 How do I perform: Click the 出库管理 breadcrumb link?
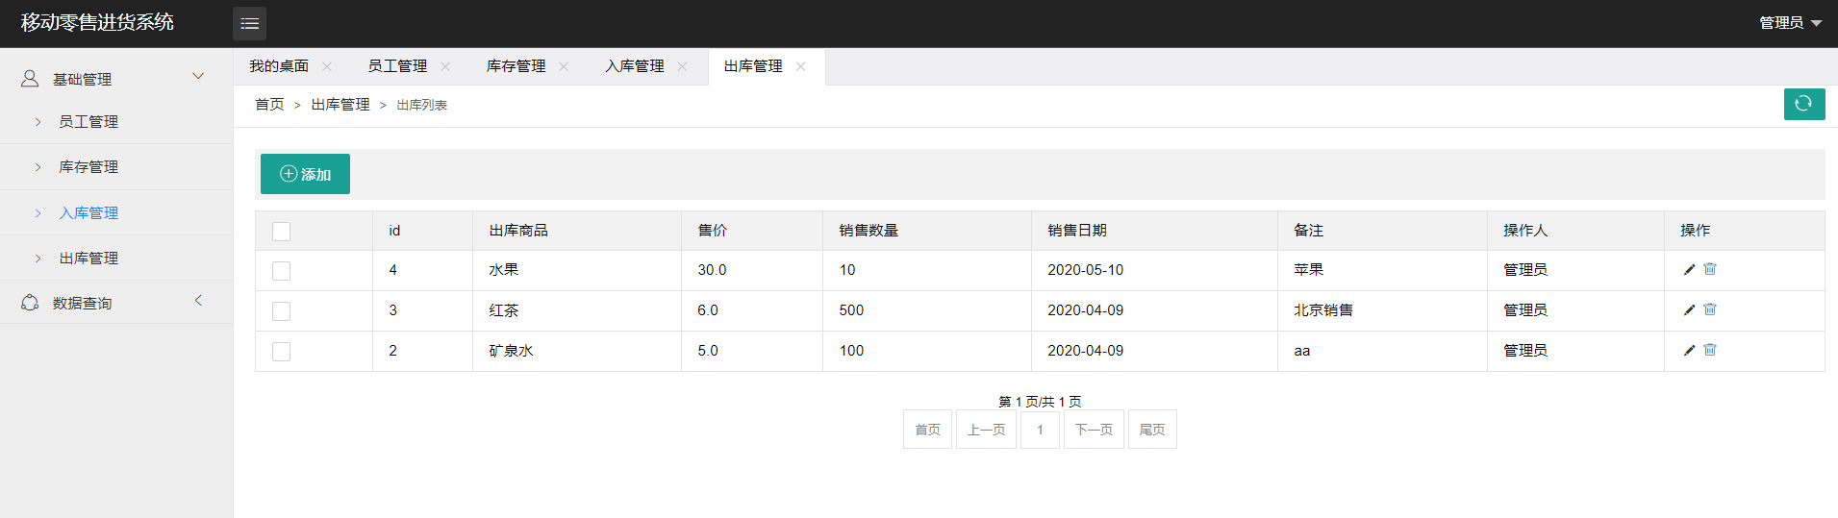(x=340, y=105)
